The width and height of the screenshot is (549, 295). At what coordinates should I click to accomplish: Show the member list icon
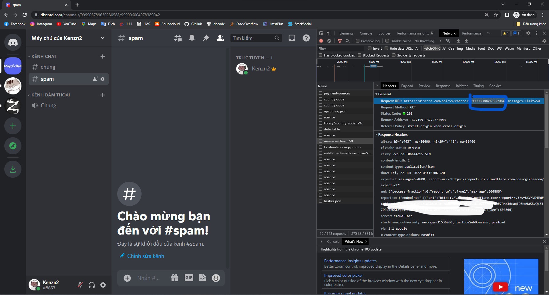[x=220, y=38]
